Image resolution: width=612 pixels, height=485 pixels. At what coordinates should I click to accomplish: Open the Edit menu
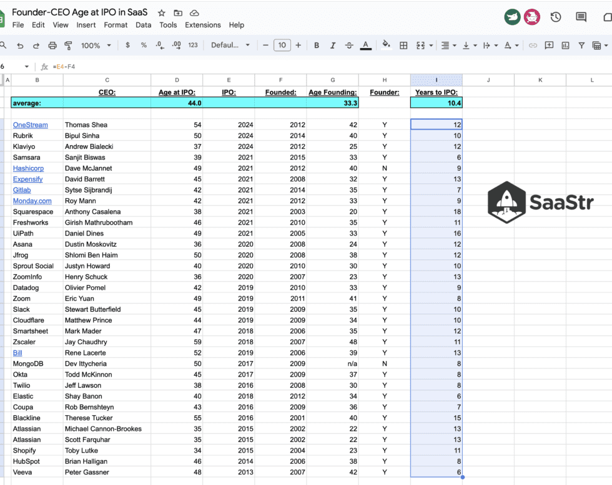point(38,25)
